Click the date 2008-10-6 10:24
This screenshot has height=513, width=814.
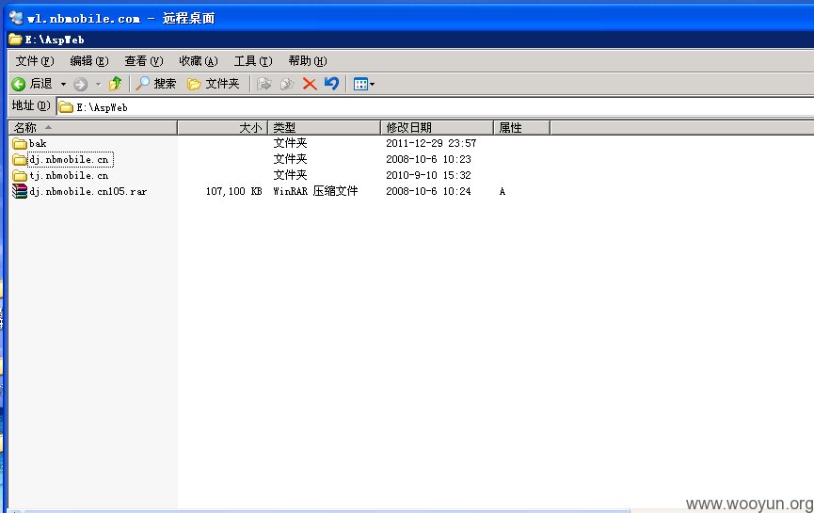coord(428,192)
